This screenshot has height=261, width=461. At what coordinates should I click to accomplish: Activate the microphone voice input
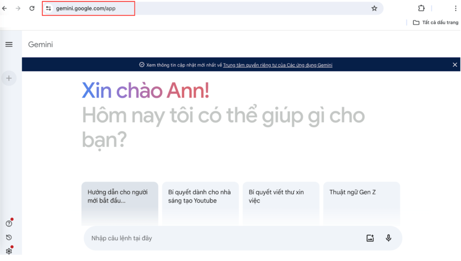(x=389, y=238)
